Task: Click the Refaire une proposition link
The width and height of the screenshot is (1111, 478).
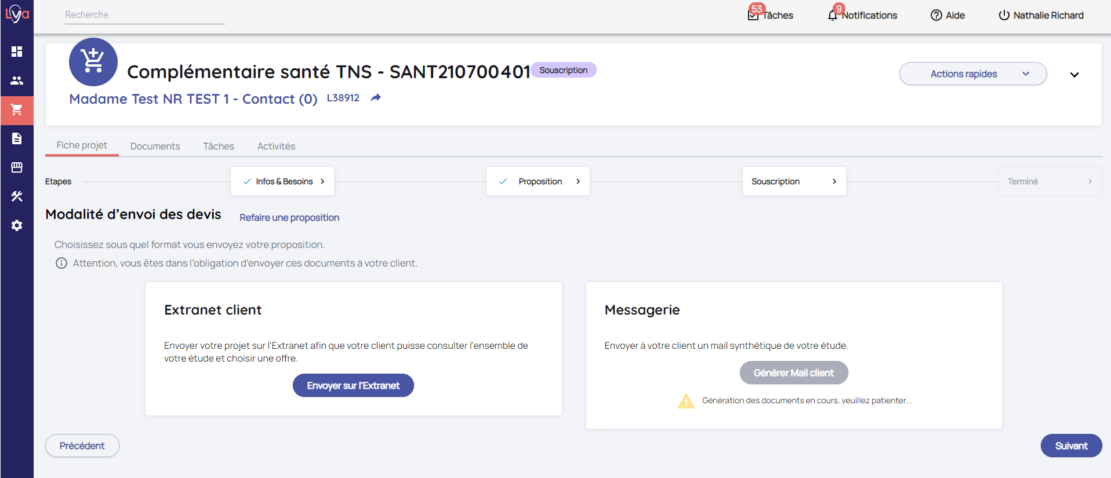Action: click(289, 217)
